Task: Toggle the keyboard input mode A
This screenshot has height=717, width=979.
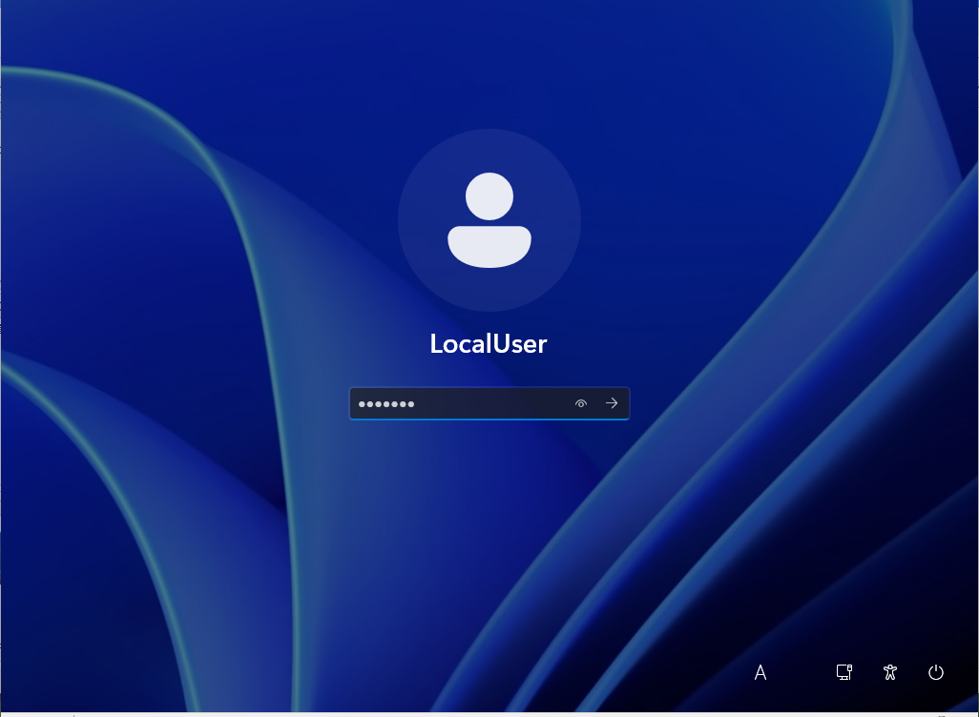Action: point(760,672)
